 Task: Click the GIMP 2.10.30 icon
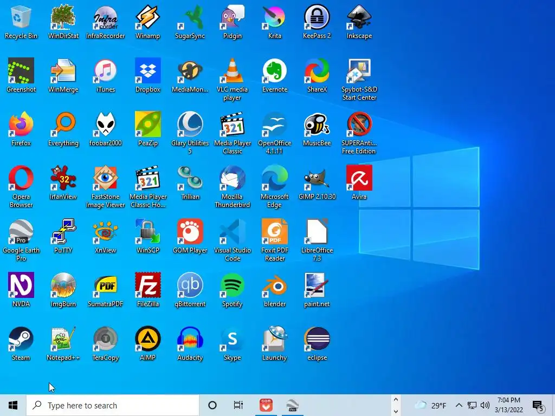(x=317, y=183)
